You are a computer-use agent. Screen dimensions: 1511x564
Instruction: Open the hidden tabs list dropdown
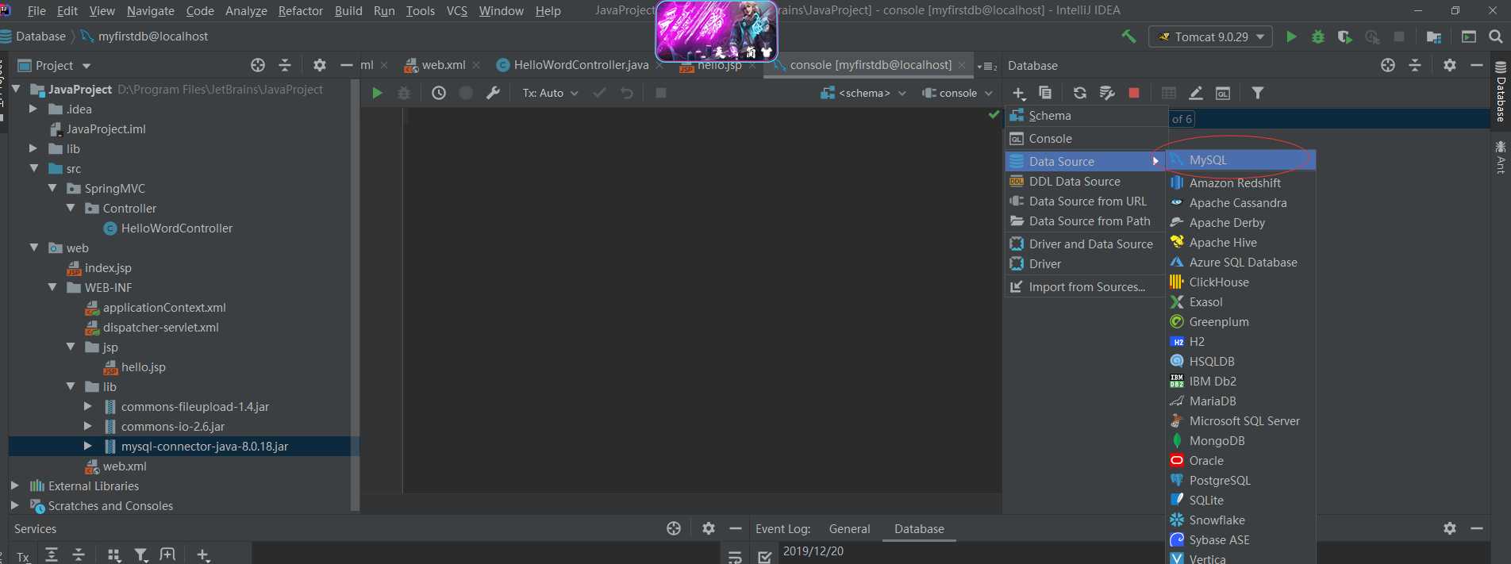(987, 66)
